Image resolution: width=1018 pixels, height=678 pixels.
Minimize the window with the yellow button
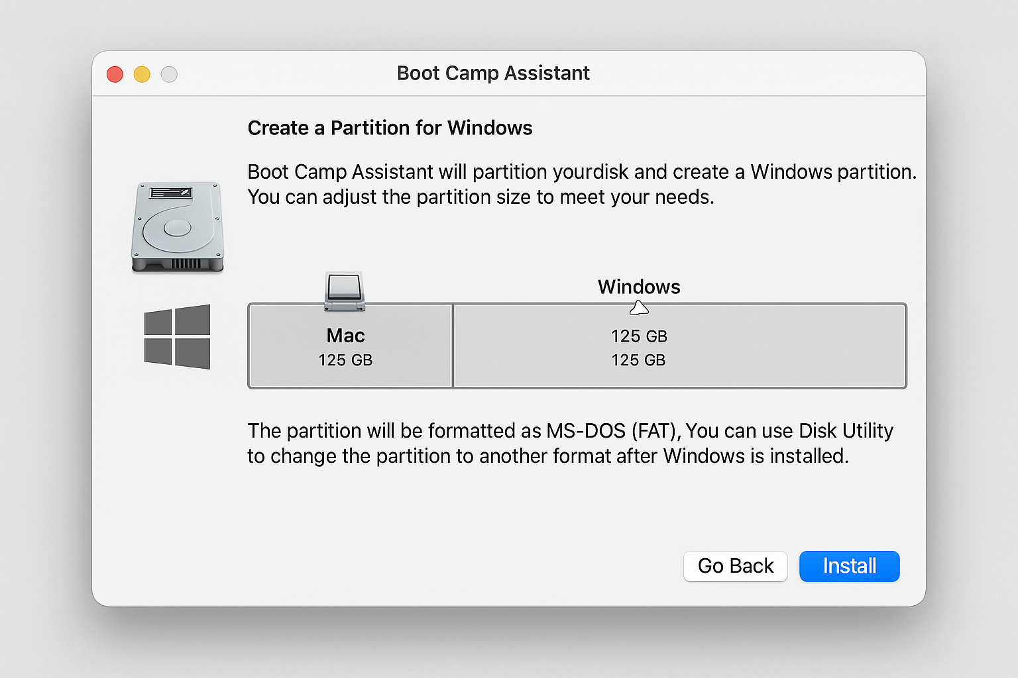(142, 74)
